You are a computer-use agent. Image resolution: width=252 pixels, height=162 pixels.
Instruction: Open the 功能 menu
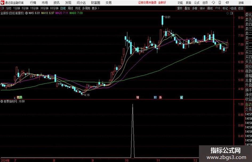[x=180, y=3]
